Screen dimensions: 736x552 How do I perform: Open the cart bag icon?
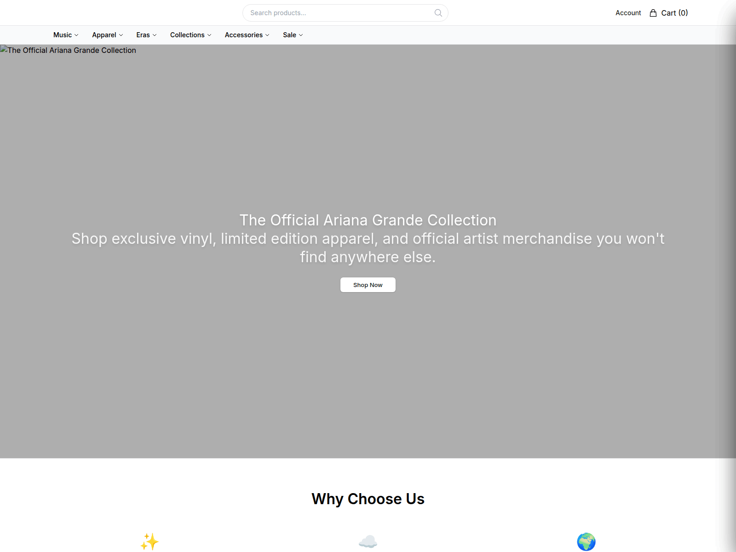653,13
